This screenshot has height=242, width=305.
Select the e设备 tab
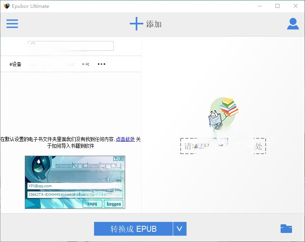click(x=15, y=64)
